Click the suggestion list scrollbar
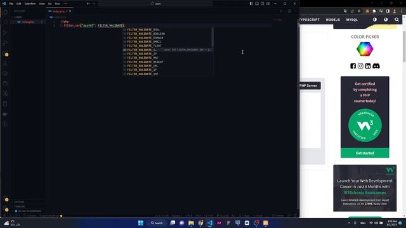This screenshot has width=406, height=228. [213, 37]
